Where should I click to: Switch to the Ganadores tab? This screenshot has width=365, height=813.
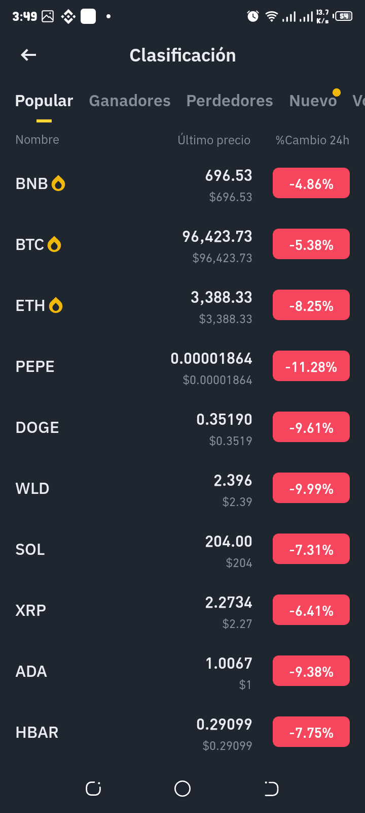click(x=130, y=101)
